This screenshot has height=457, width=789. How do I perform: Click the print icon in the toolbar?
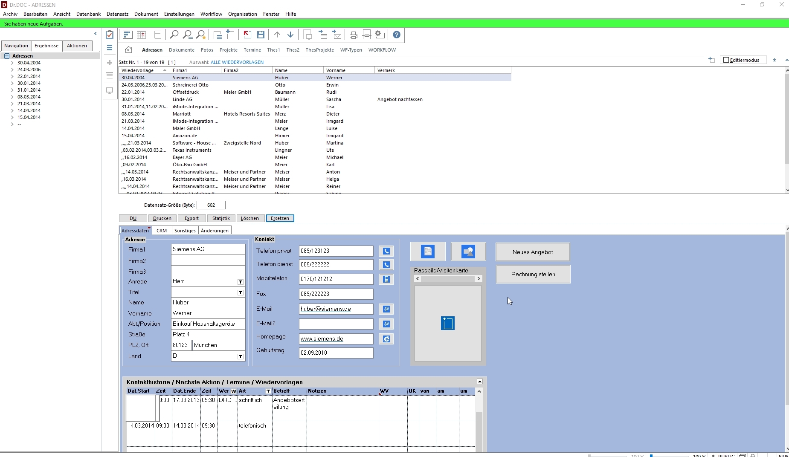point(353,35)
